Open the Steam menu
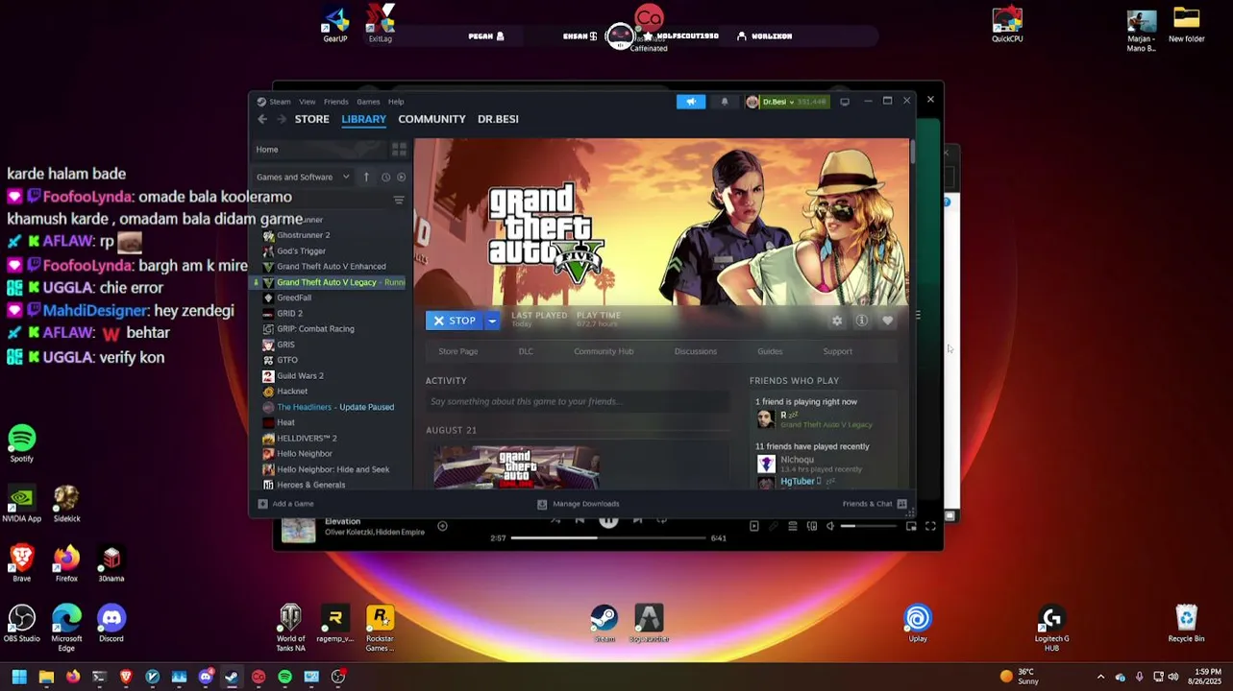1233x691 pixels. click(x=280, y=102)
